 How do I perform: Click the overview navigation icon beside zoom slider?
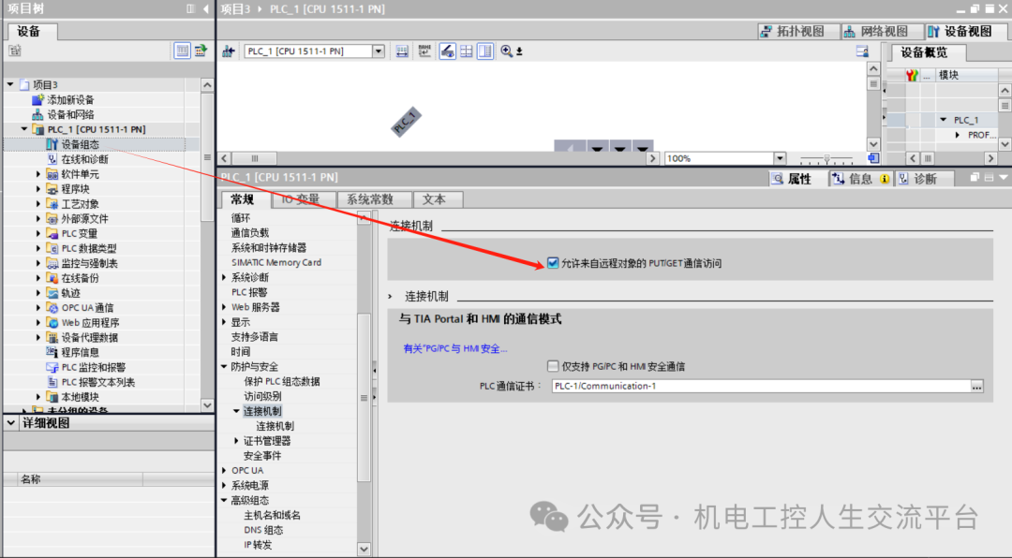point(873,158)
